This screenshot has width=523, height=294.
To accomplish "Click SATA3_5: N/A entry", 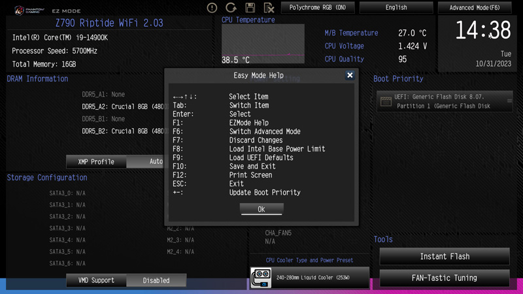I will click(x=67, y=252).
